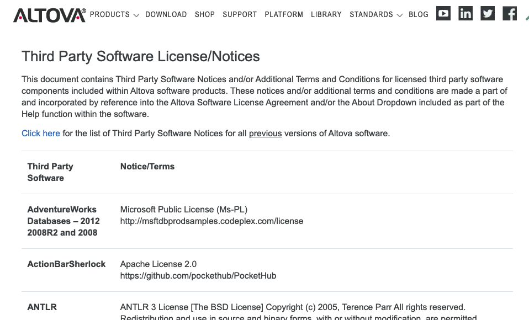Go to the Shop menu item
Screen dimensions: 529x320
tap(205, 14)
